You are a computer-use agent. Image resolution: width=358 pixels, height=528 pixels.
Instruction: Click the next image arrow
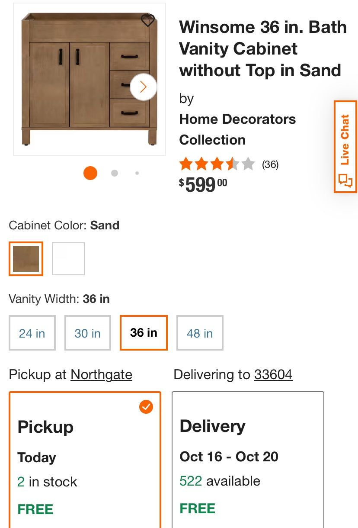coord(144,87)
